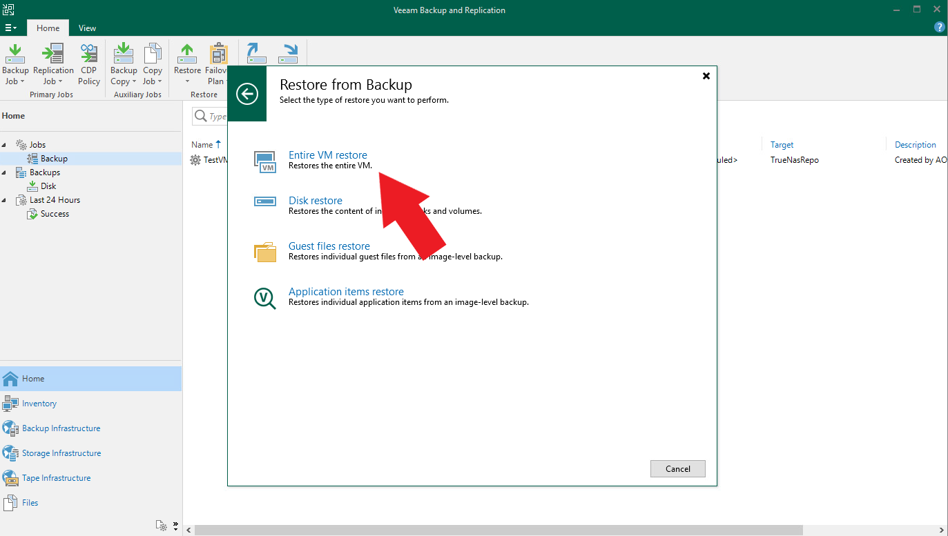Choose Disk restore link
Viewport: 948px width, 536px height.
tap(316, 201)
